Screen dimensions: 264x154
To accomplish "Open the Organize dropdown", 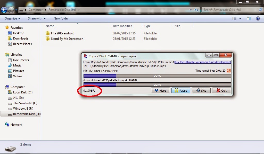I will (x=12, y=18).
